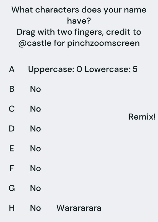This screenshot has height=222, width=158.
Task: Click the 'No' value beside letter F
Action: (35, 168)
